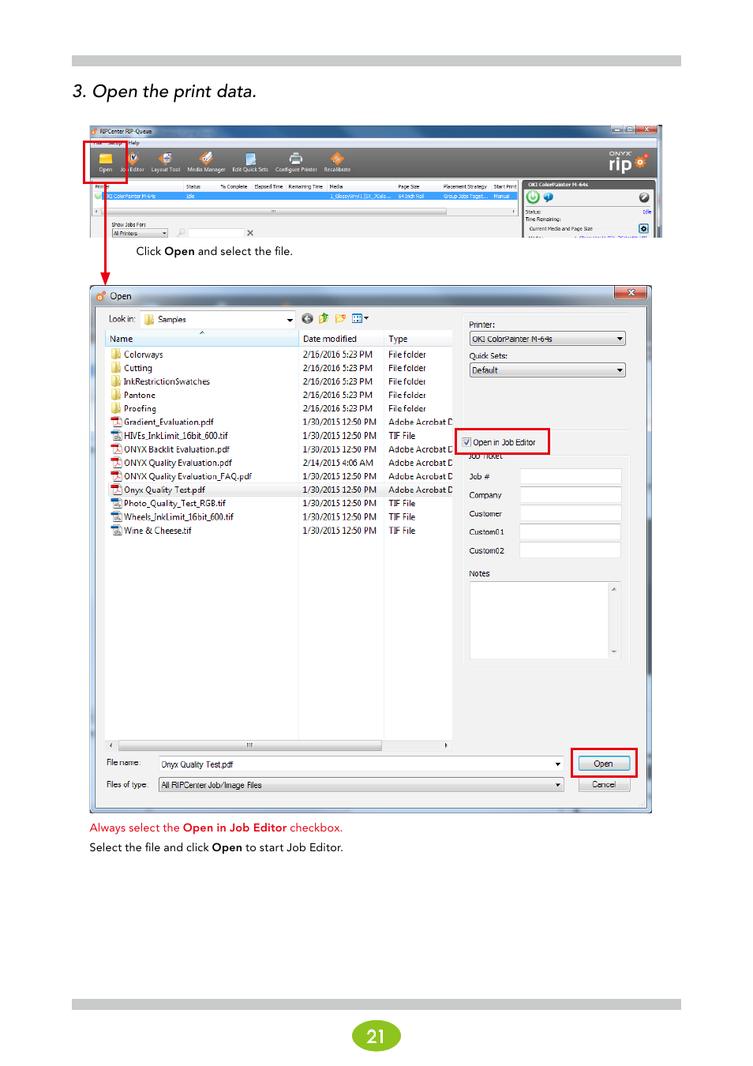The image size is (753, 1066).
Task: Select the Cutting folder
Action: [138, 368]
